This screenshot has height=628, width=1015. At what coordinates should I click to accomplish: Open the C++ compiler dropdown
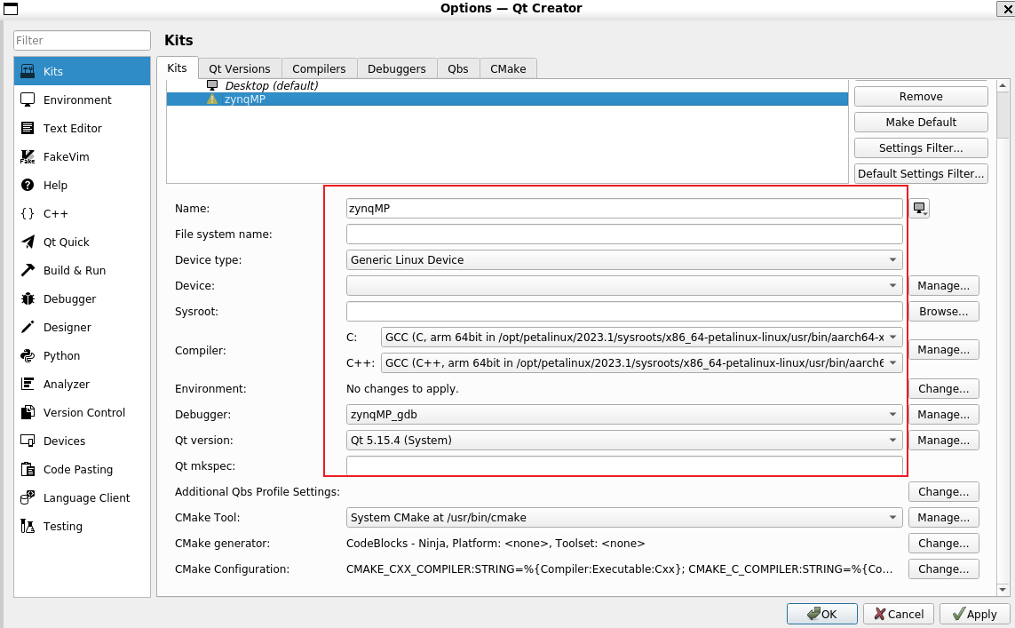coord(641,363)
